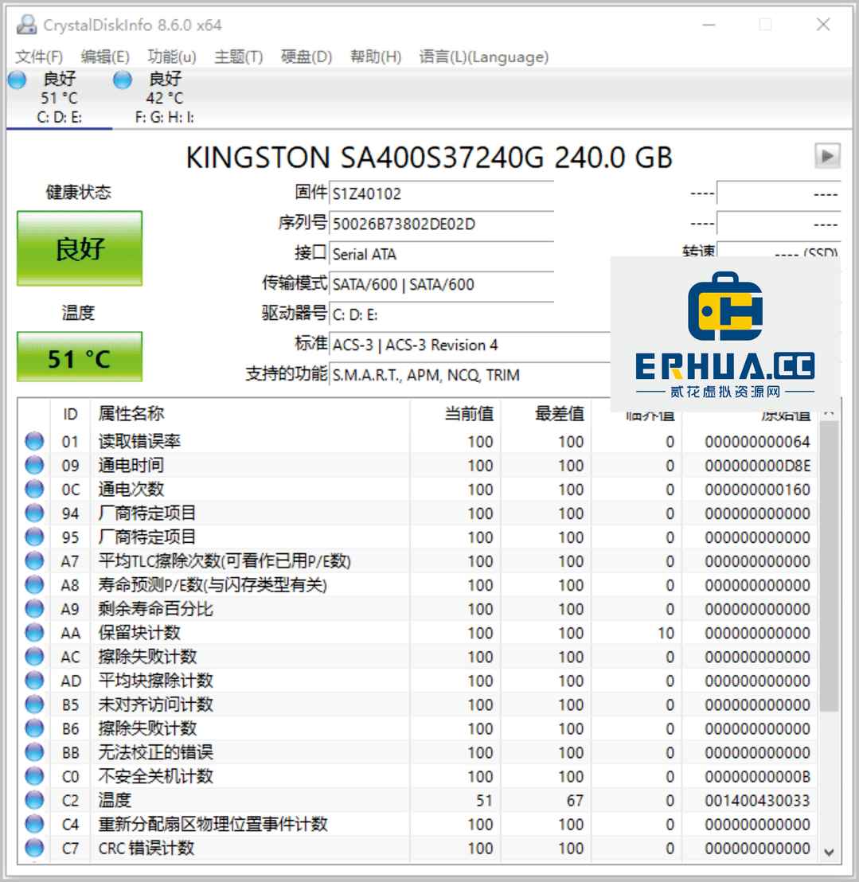Select the 平均TLC擦除次数 attribute row
Viewport: 859px width, 882px height.
pyautogui.click(x=417, y=561)
